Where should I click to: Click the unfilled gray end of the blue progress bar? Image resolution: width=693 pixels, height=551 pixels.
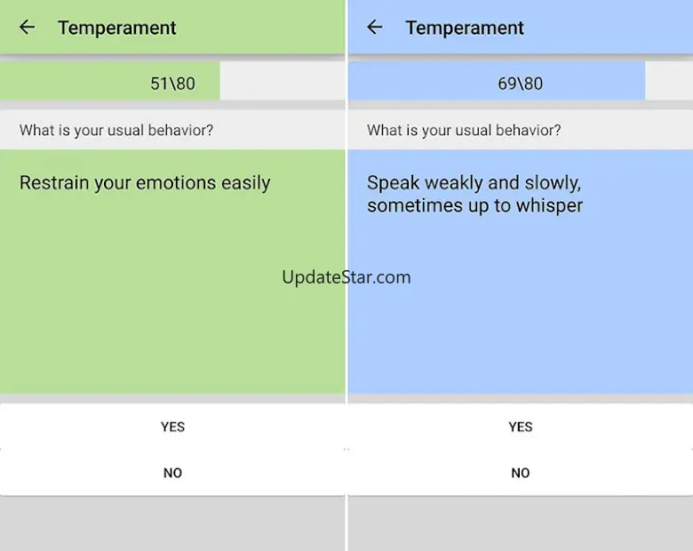[668, 82]
